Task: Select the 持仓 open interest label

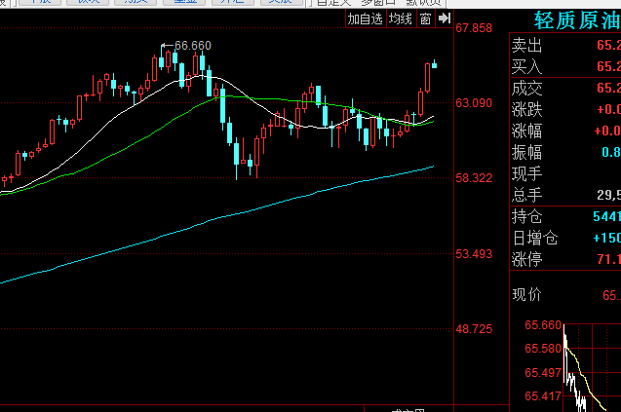Action: 526,216
